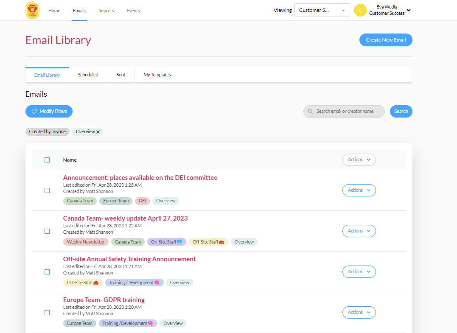The height and width of the screenshot is (333, 457).
Task: Click the blue Search button
Action: coord(401,111)
